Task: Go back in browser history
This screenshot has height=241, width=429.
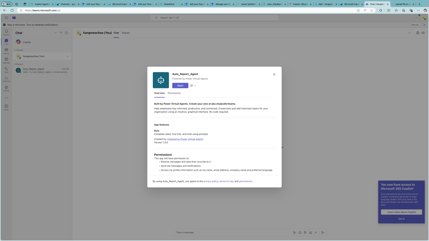Action: tap(5, 10)
